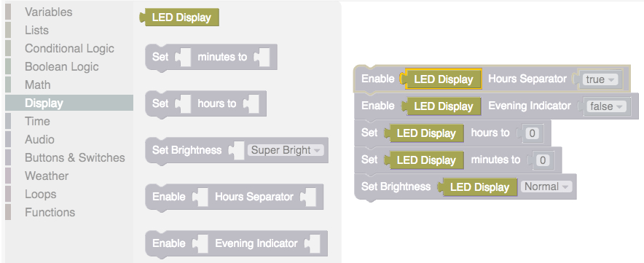Select the LED Display block in the toolbox

tap(179, 17)
